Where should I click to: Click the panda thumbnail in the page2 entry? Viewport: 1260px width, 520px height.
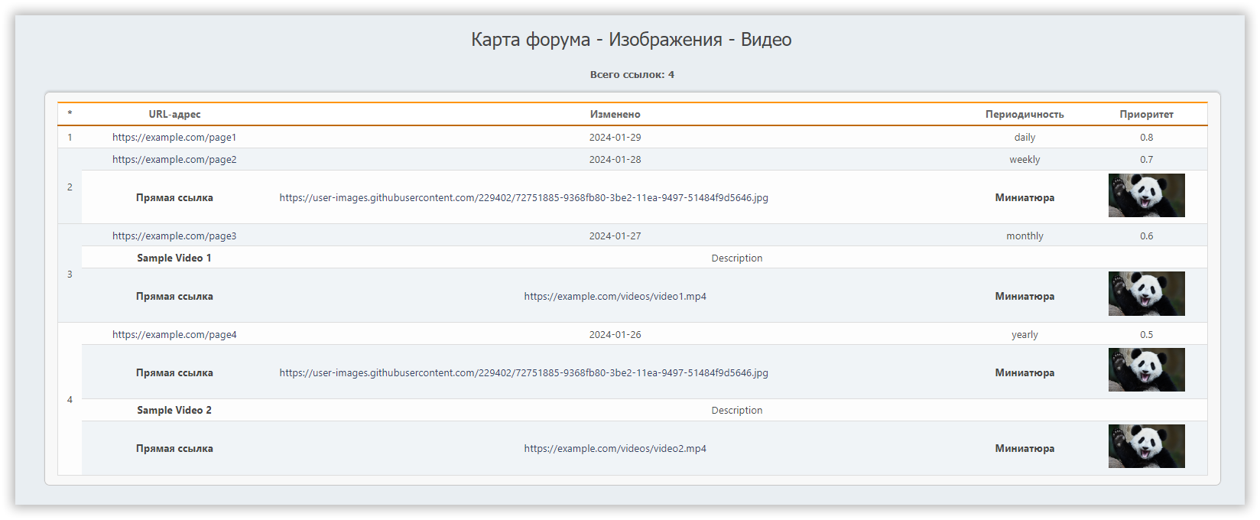point(1146,196)
